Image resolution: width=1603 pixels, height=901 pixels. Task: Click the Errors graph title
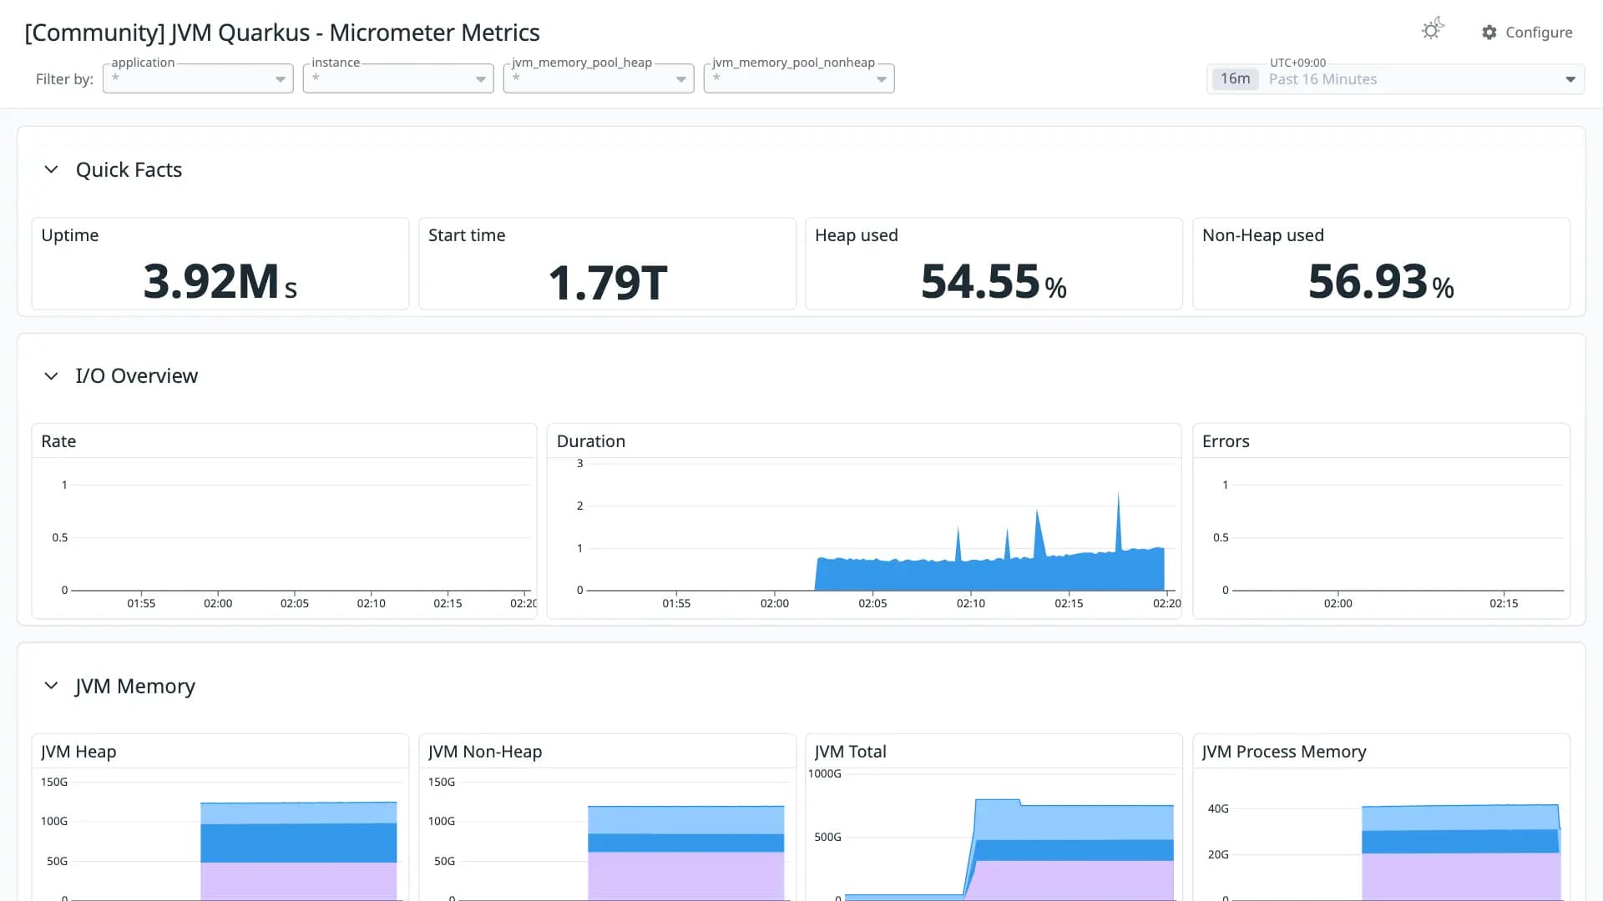1226,441
